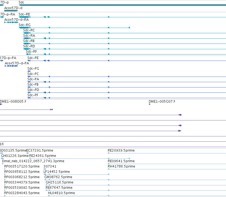Click the Sdc-RE transcript label
The width and height of the screenshot is (226, 197).
point(24,14)
